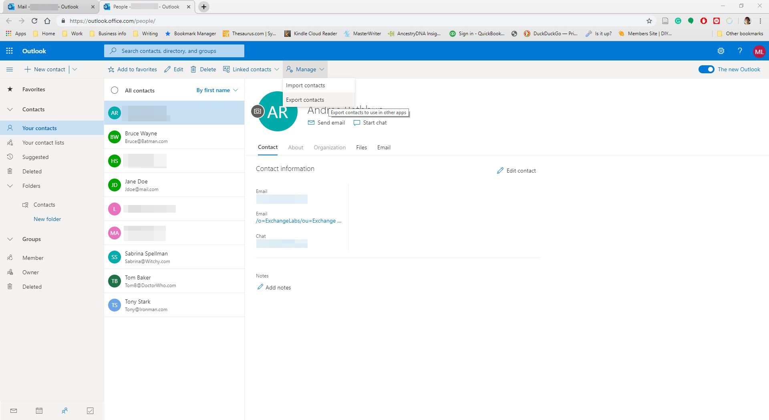Expand the Linked contacts dropdown
Screen dimensions: 769x420
tap(277, 69)
